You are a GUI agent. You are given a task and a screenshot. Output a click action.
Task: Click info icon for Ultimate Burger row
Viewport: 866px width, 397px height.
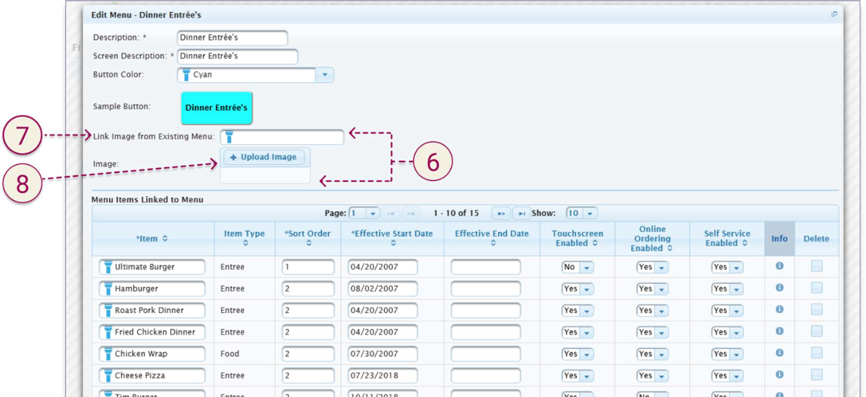pos(779,266)
